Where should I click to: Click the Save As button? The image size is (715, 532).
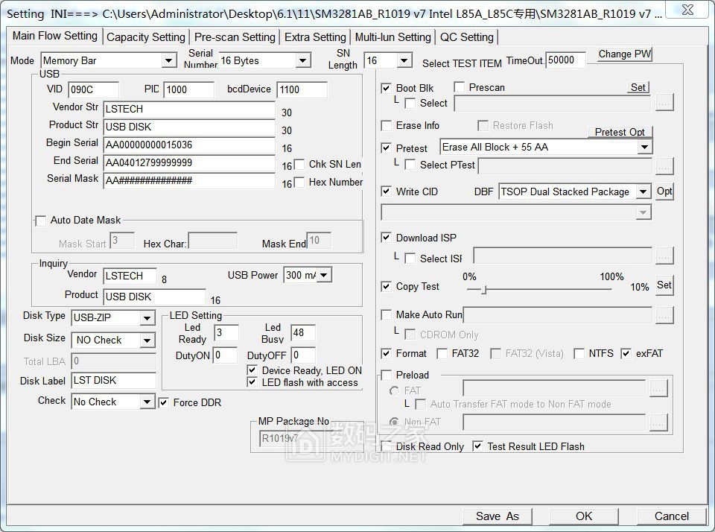[x=498, y=516]
